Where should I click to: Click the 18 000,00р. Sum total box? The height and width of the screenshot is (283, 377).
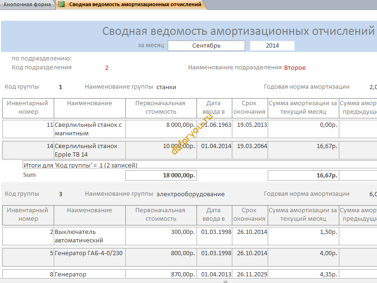(161, 175)
